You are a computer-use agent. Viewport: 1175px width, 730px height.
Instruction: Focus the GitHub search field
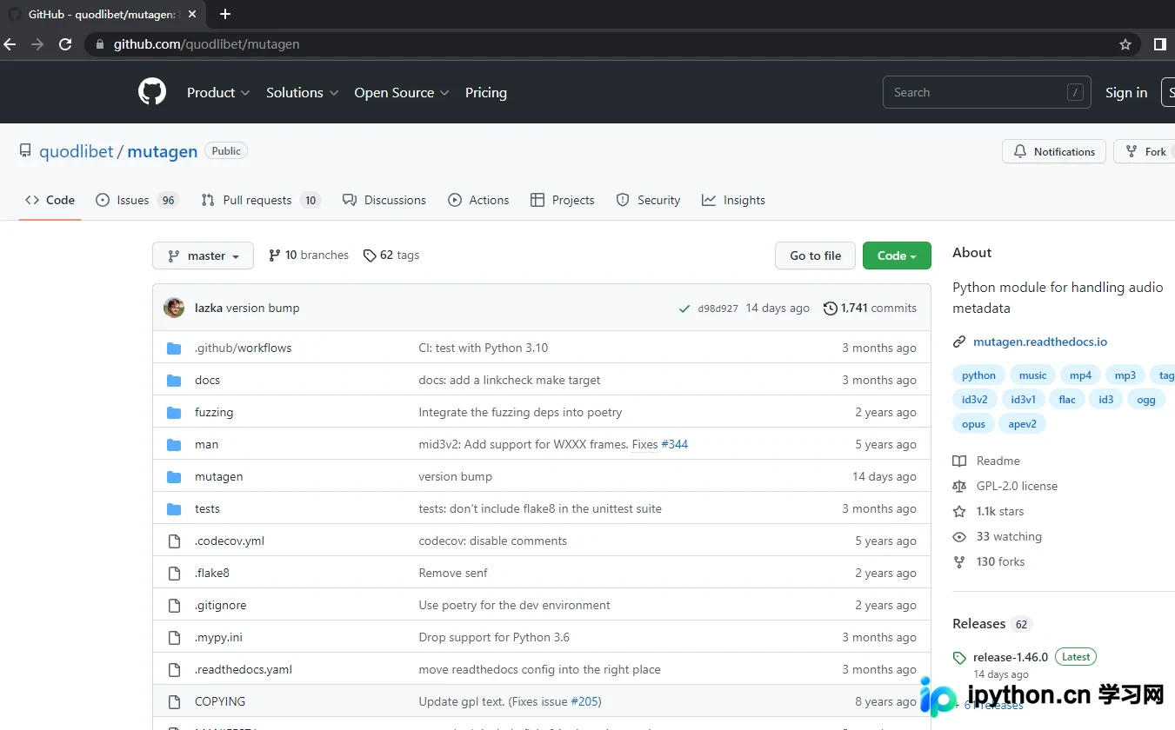click(x=987, y=92)
